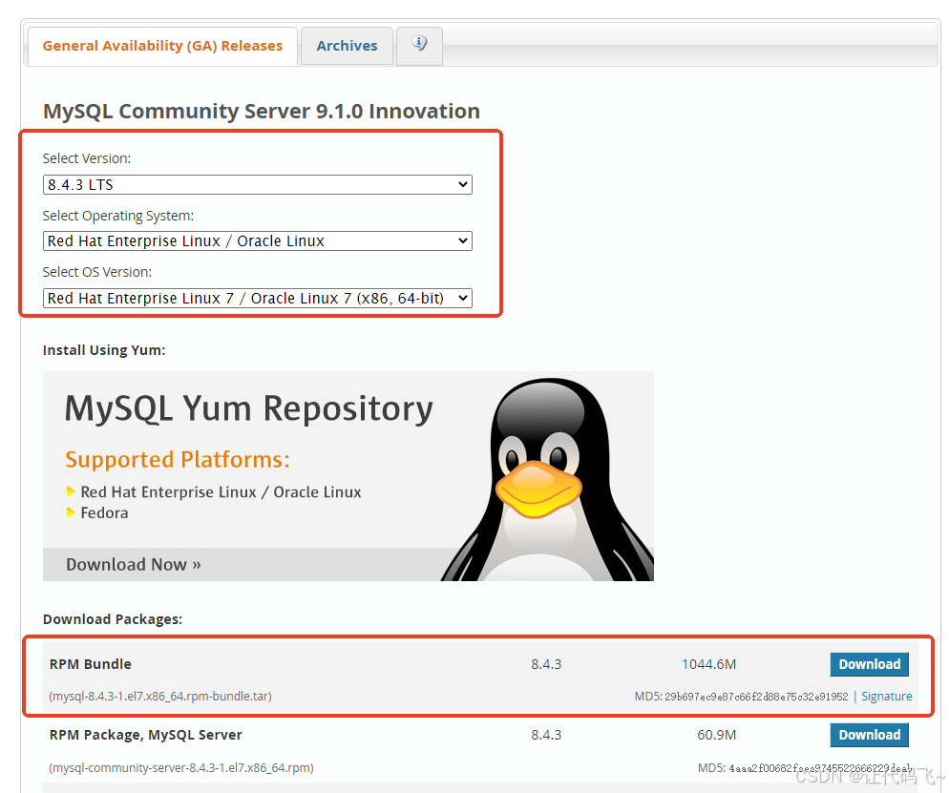Open the Select OS Version dropdown
The width and height of the screenshot is (949, 793).
(x=256, y=298)
